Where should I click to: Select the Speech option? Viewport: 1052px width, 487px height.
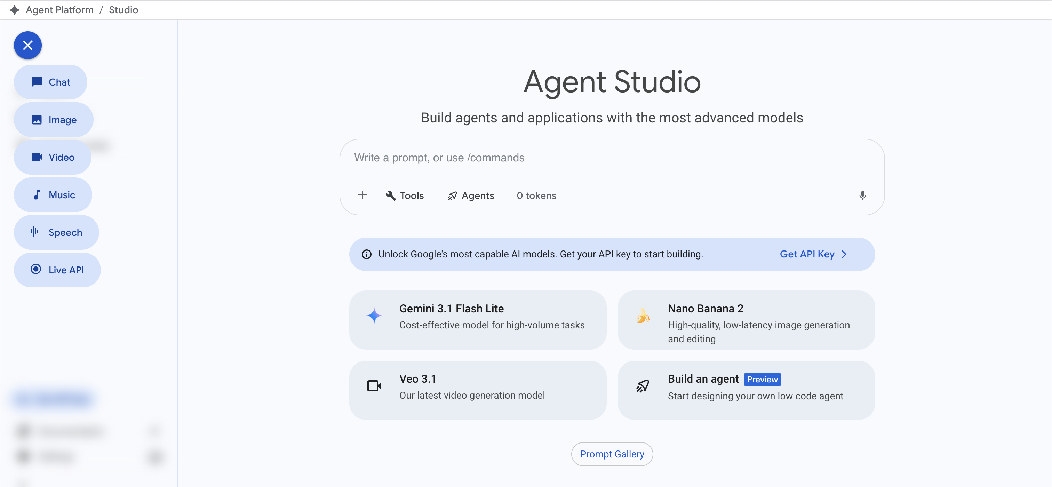(56, 232)
